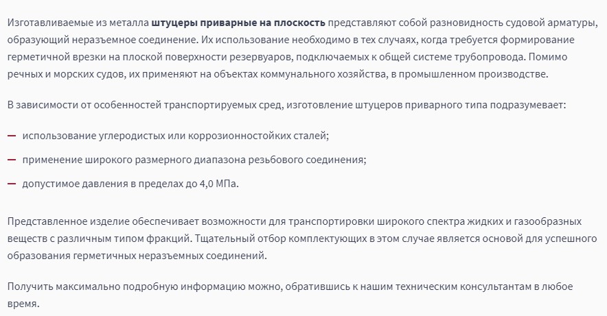Click the dash bullet before "использование углеродистых"
This screenshot has height=316, width=607.
(12, 136)
